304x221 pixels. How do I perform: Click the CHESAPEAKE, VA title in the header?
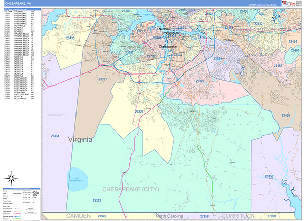[18, 4]
